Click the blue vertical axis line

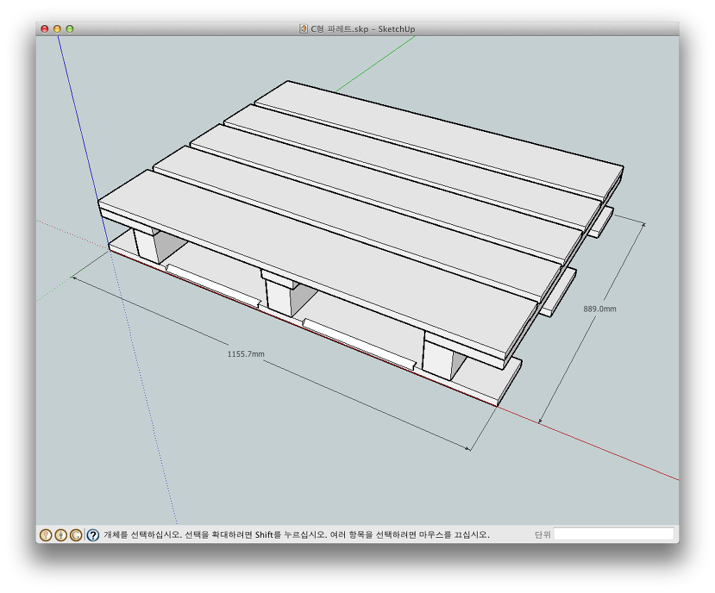tap(77, 119)
